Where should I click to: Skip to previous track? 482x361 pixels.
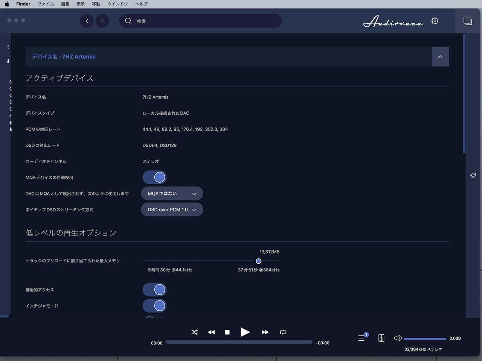211,332
